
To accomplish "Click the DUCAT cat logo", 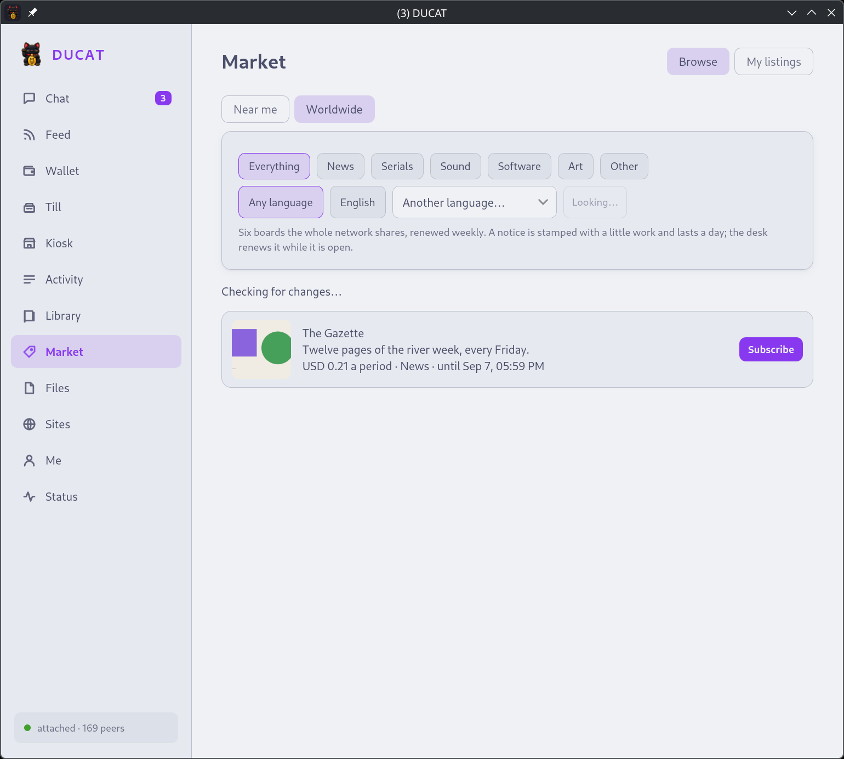I will [31, 54].
